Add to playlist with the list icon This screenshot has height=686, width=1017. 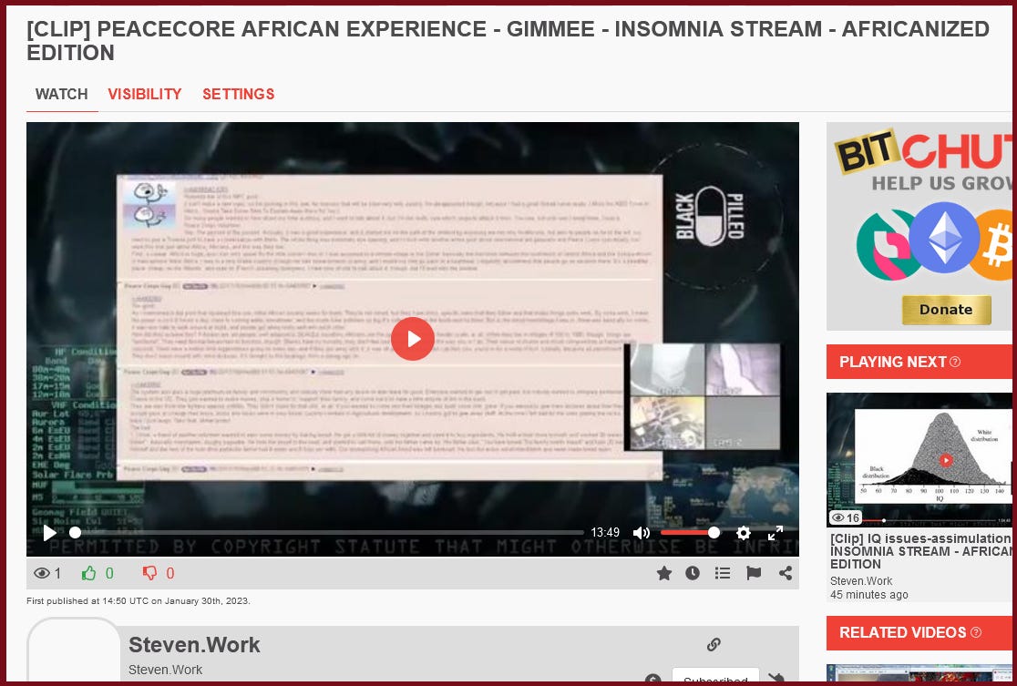click(723, 573)
